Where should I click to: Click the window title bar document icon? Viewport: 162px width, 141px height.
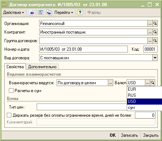tap(5, 5)
